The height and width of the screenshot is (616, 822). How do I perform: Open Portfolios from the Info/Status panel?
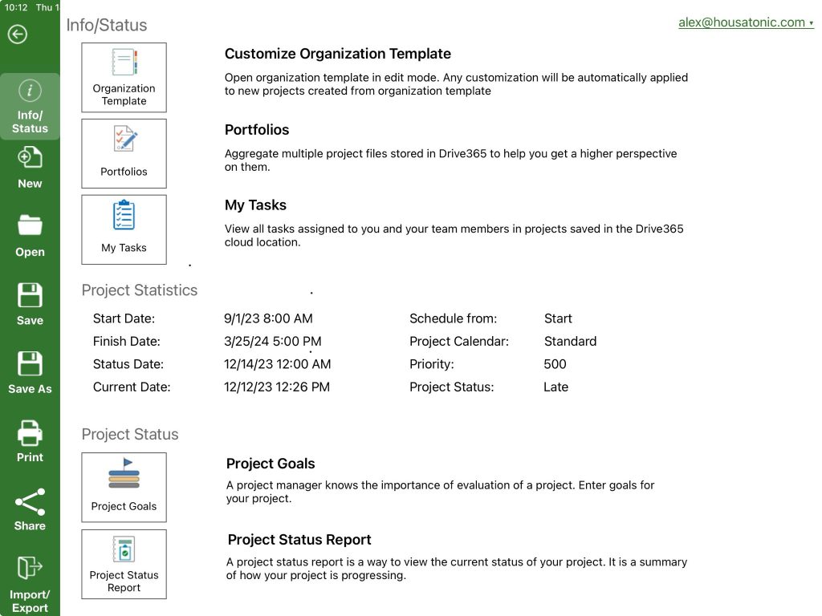point(123,152)
